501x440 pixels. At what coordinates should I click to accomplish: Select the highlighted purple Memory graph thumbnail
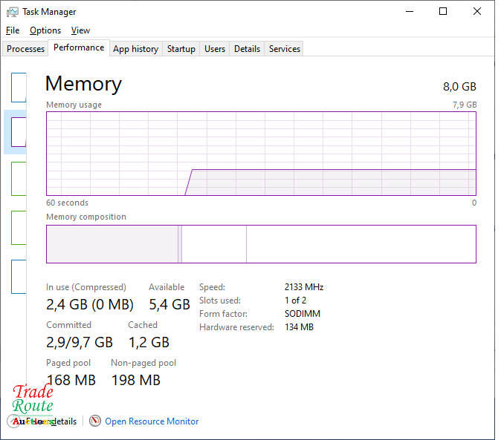coord(18,132)
